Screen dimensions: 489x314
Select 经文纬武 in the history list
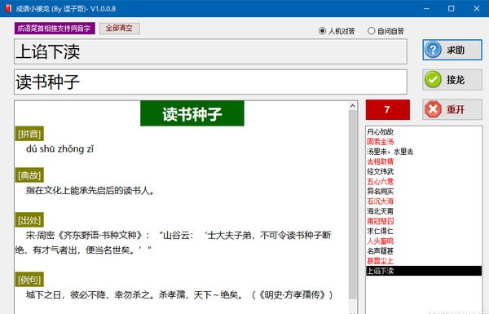point(380,171)
